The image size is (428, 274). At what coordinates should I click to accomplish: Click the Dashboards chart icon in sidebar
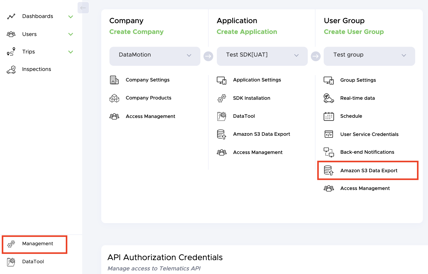click(x=11, y=16)
